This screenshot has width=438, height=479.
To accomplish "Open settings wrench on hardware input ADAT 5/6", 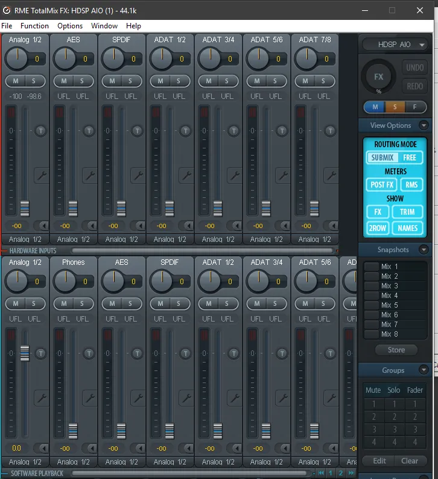I will coord(283,176).
